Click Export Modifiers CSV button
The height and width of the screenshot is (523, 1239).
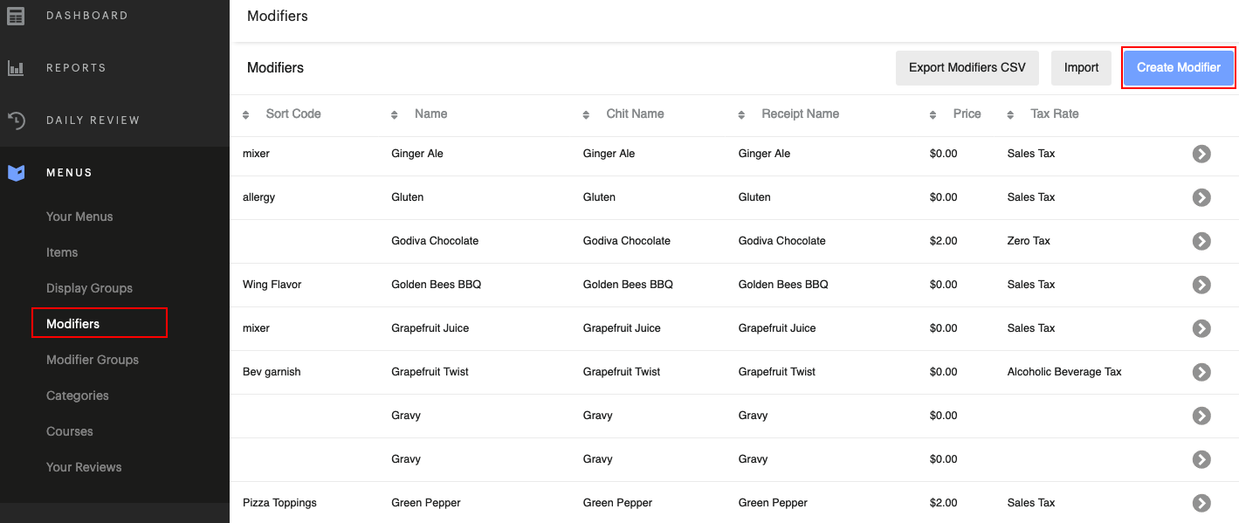(x=967, y=67)
